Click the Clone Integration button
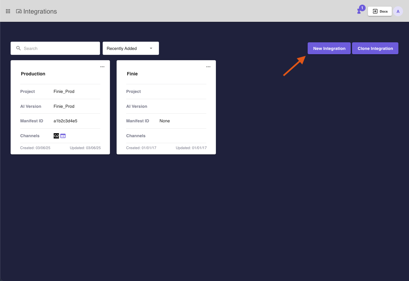Viewport: 409px width, 281px height. pyautogui.click(x=375, y=48)
